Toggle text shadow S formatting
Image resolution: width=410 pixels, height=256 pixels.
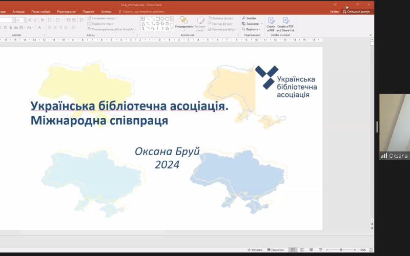(x=11, y=28)
